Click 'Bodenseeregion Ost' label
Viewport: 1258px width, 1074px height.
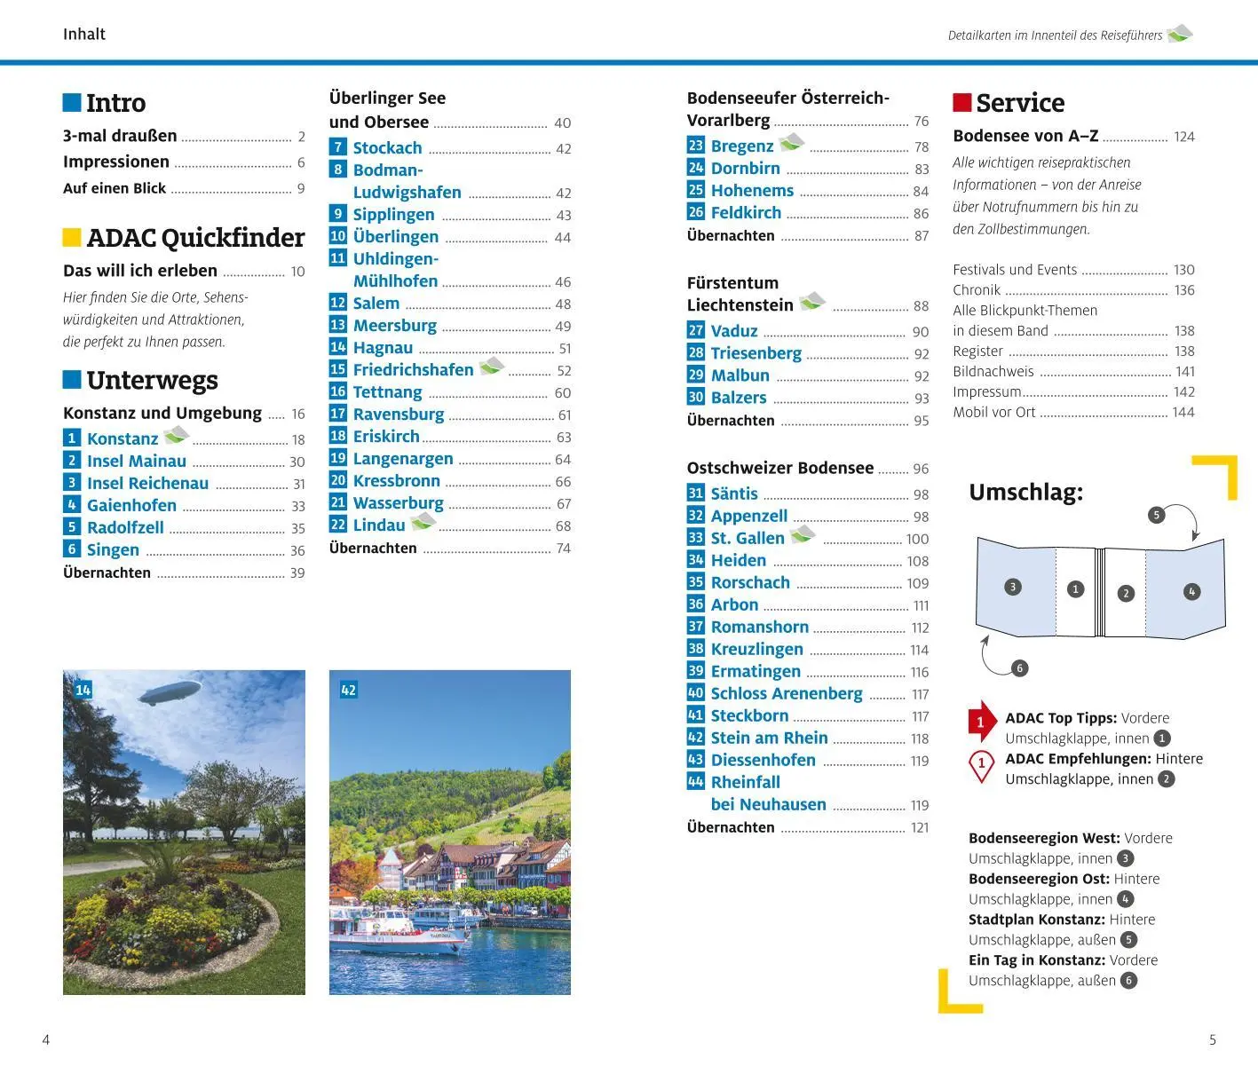(x=1040, y=879)
